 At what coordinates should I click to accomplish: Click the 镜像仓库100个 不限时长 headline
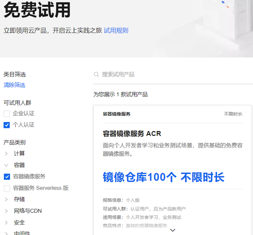click(163, 177)
